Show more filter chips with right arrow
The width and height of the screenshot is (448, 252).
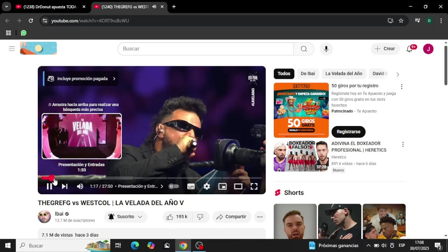point(398,74)
